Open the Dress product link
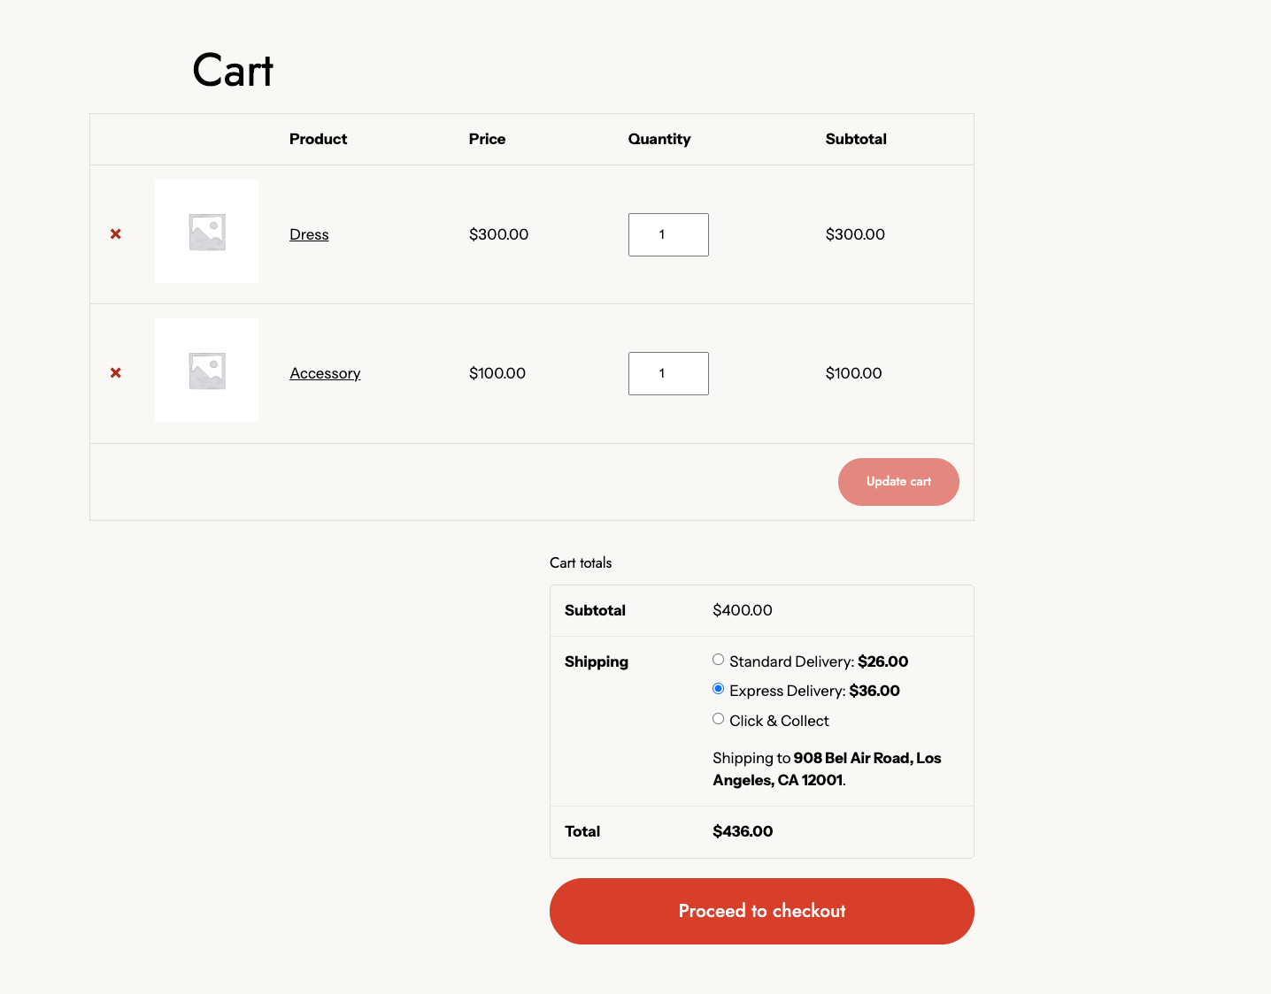 [x=309, y=234]
